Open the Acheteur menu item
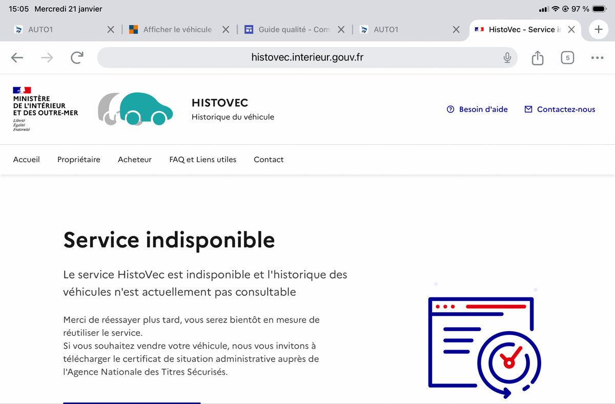 (x=135, y=159)
